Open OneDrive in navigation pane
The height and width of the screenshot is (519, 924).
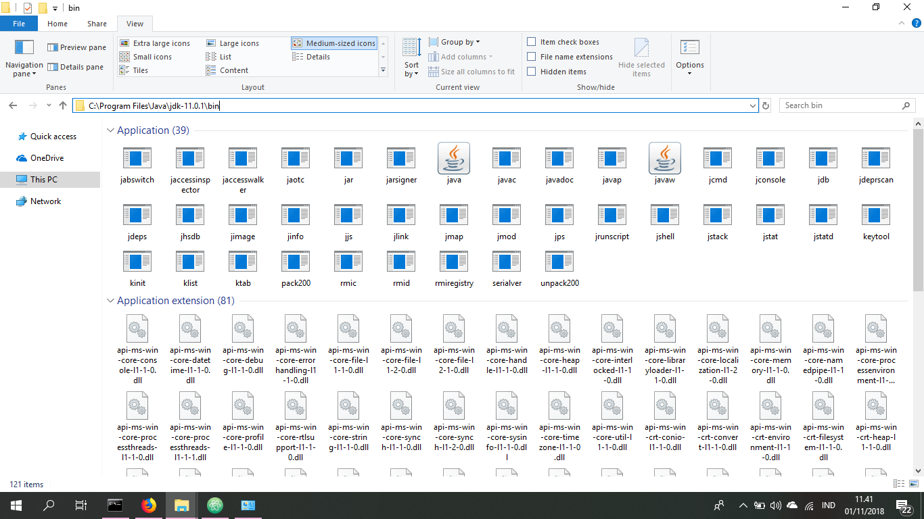(40, 158)
